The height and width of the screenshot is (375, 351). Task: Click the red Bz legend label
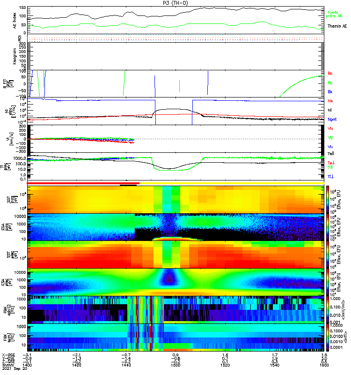(330, 73)
